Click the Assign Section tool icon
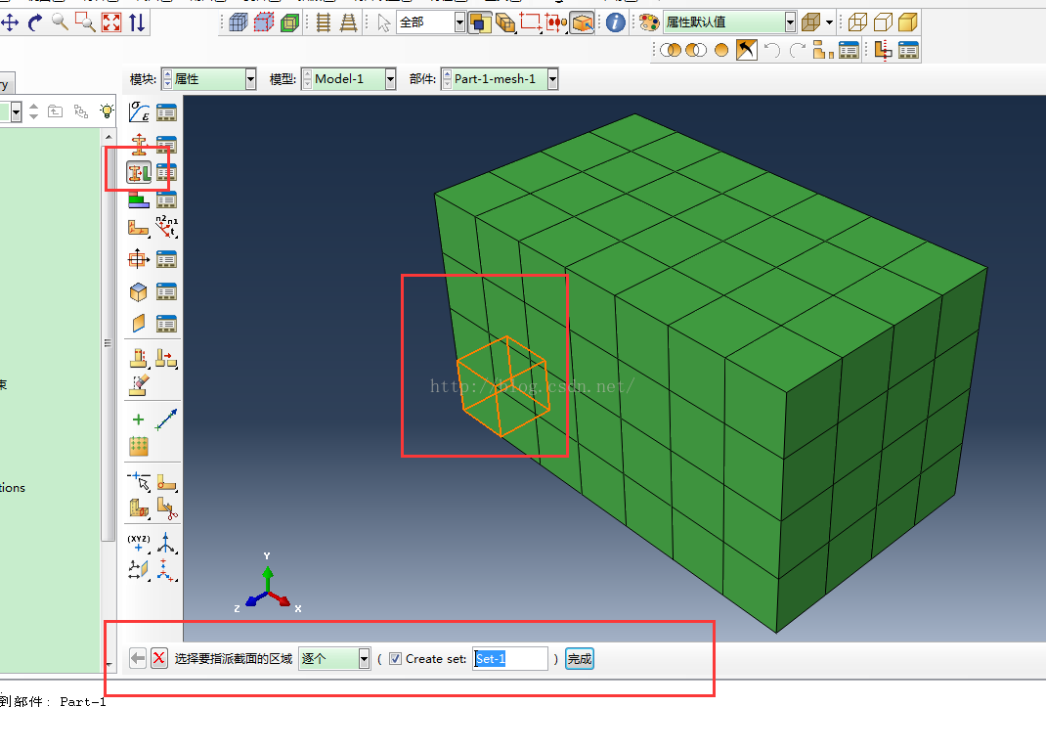Viewport: 1046px width, 751px height. pyautogui.click(x=138, y=173)
